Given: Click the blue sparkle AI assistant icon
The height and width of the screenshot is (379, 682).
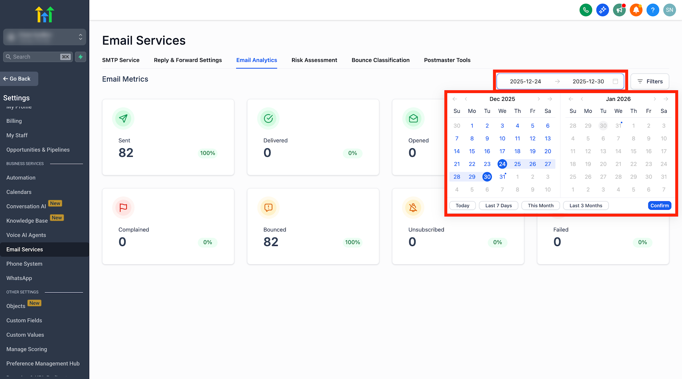Looking at the screenshot, I should pos(602,10).
